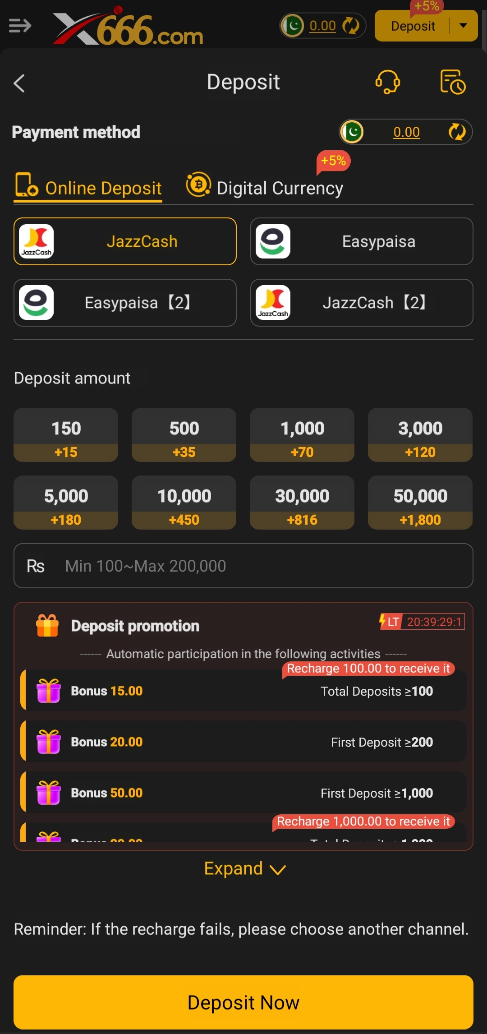Image resolution: width=487 pixels, height=1034 pixels.
Task: Expand the deposit promotion list
Action: [244, 868]
